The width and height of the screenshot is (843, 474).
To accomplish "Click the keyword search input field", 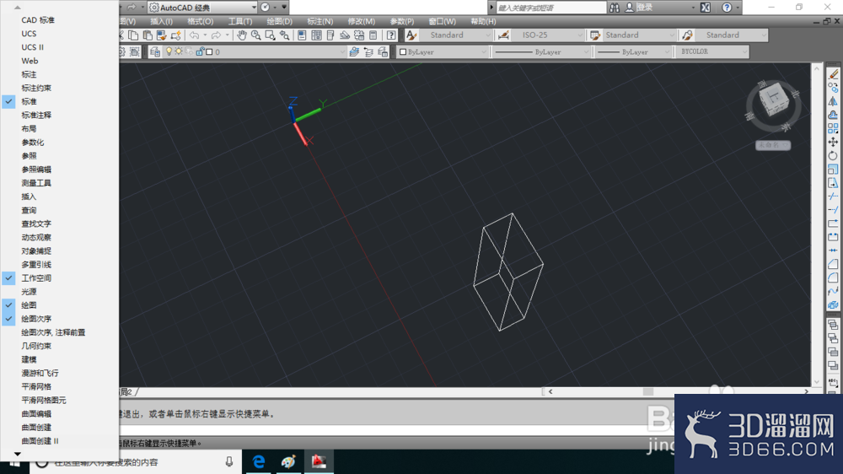I will (551, 8).
